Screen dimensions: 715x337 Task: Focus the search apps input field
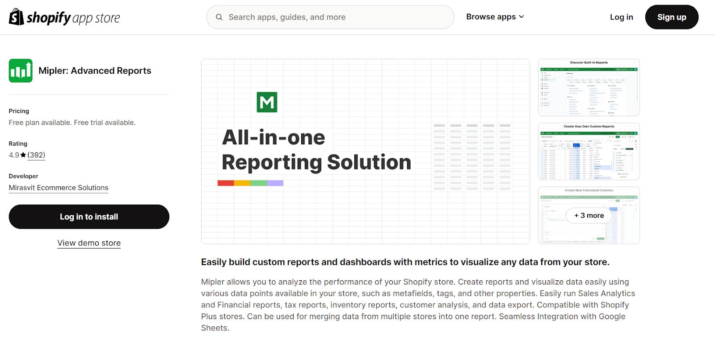330,17
